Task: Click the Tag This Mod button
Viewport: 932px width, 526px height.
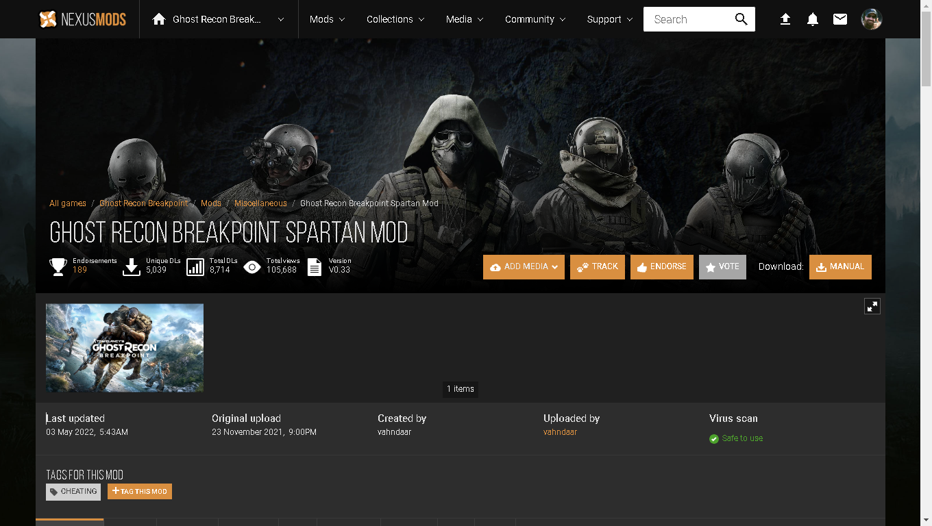Action: pos(140,492)
